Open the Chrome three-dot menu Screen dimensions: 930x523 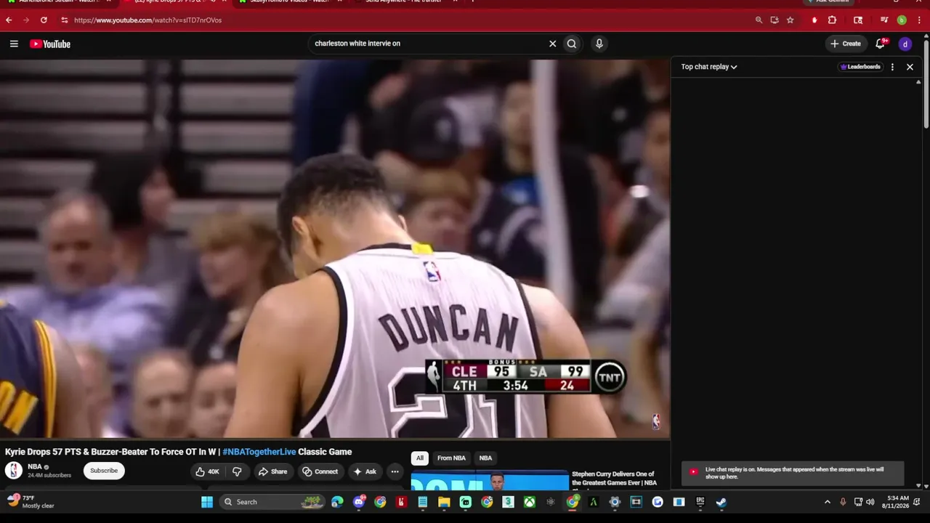pyautogui.click(x=919, y=20)
